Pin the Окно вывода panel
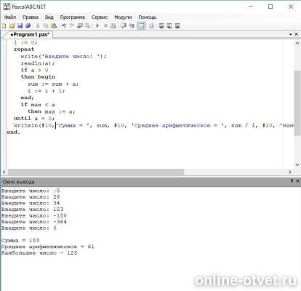 [x=292, y=181]
